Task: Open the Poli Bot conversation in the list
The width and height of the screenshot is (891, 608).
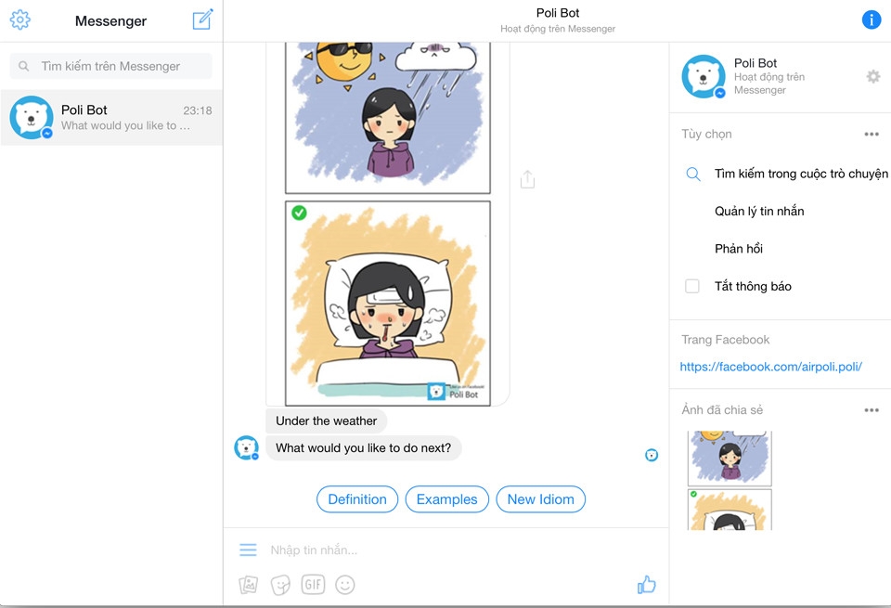Action: pos(111,117)
